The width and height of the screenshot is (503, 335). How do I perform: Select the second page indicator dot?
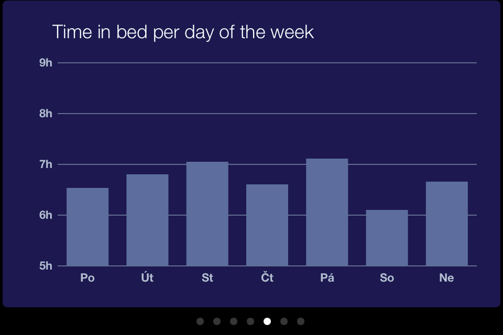(x=217, y=321)
